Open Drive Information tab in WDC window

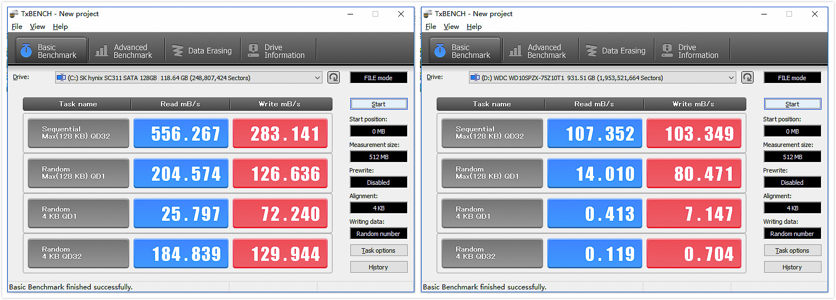tap(691, 51)
